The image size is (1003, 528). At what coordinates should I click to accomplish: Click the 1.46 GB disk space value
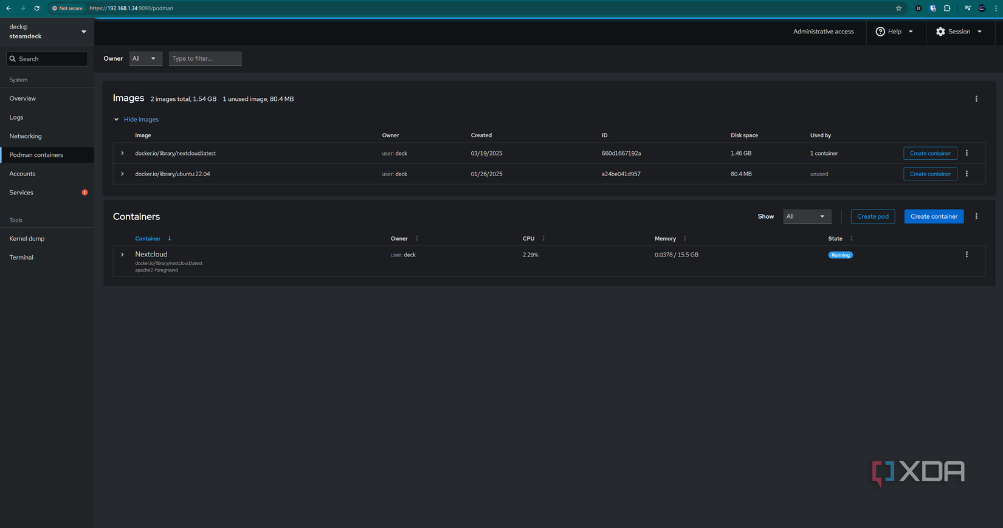coord(741,153)
